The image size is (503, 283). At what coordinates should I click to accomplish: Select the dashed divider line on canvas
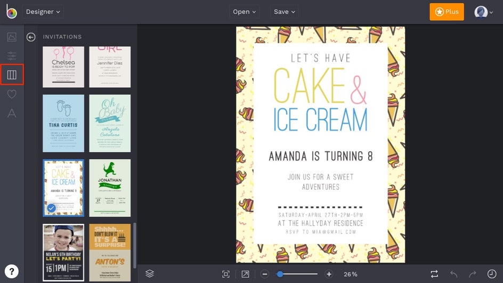[x=320, y=207]
